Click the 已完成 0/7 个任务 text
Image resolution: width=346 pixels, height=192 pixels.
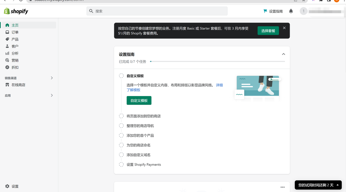click(x=132, y=61)
